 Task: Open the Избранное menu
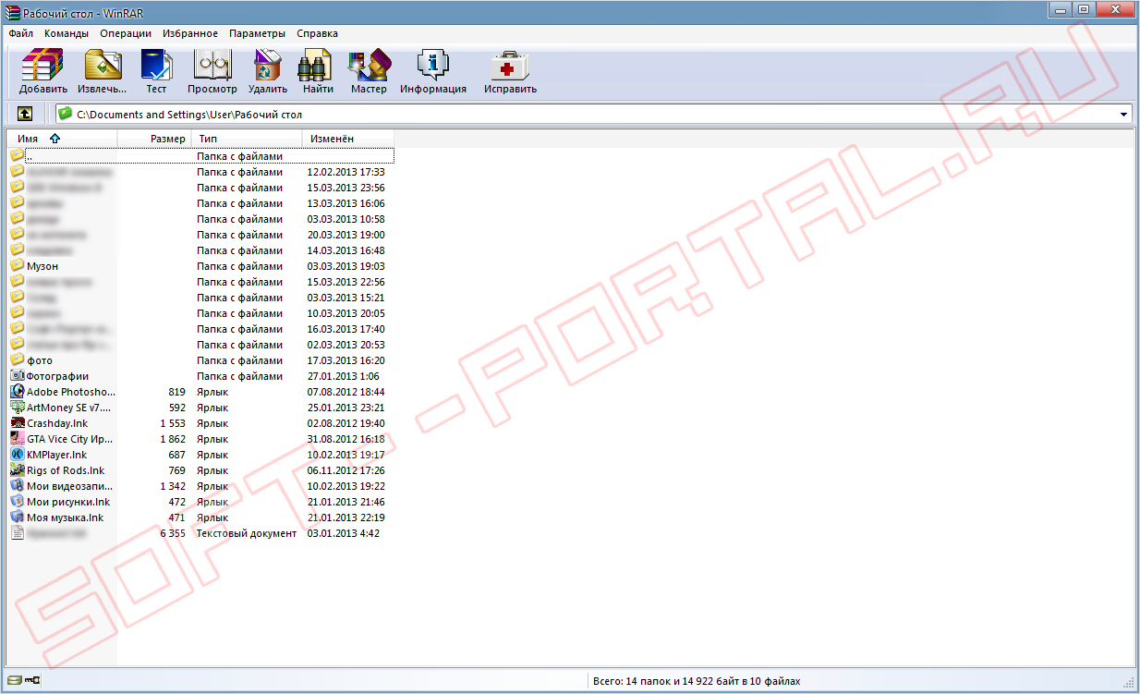190,33
